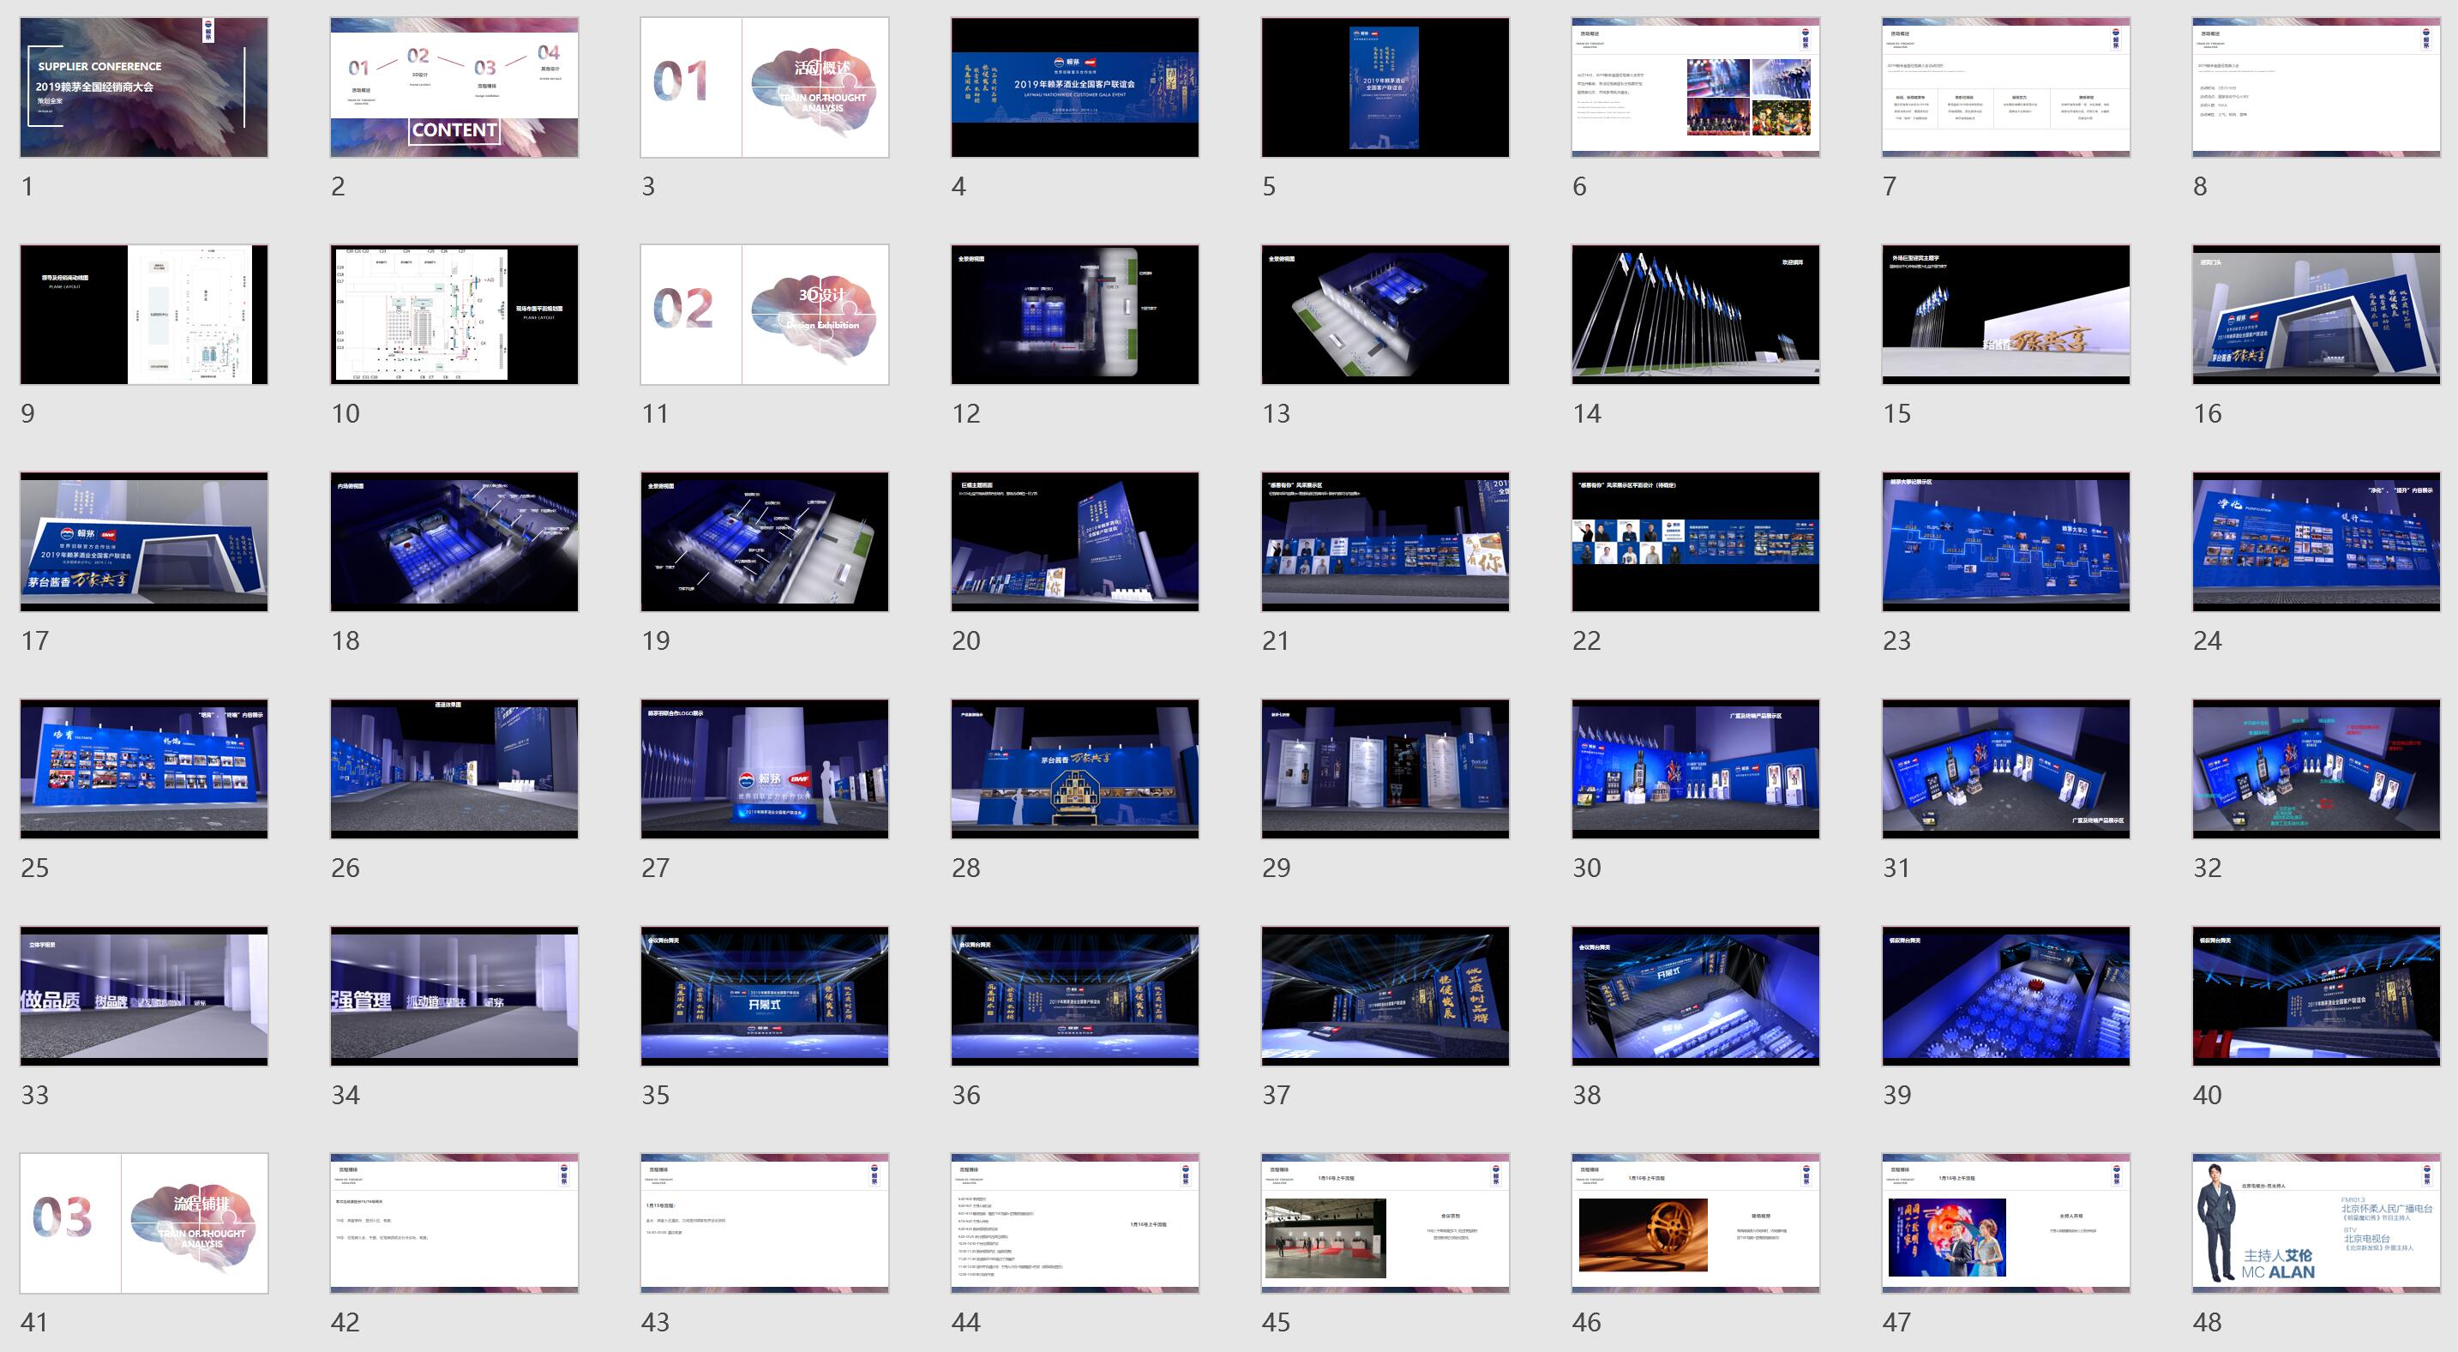The height and width of the screenshot is (1352, 2458).
Task: Select slide 37 stage side angle
Action: (1385, 995)
